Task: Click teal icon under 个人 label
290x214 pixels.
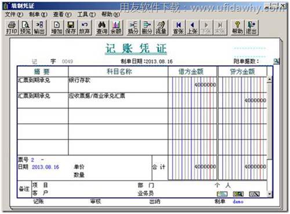Action: tap(222, 194)
